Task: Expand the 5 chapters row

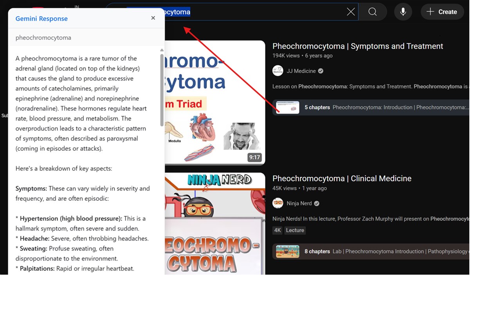Action: coord(371,107)
